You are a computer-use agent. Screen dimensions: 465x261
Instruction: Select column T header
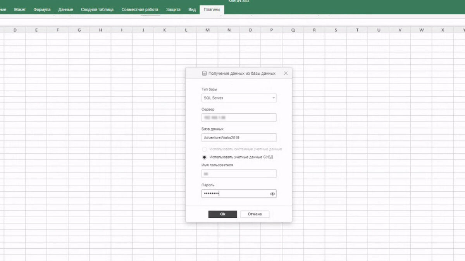click(x=357, y=30)
